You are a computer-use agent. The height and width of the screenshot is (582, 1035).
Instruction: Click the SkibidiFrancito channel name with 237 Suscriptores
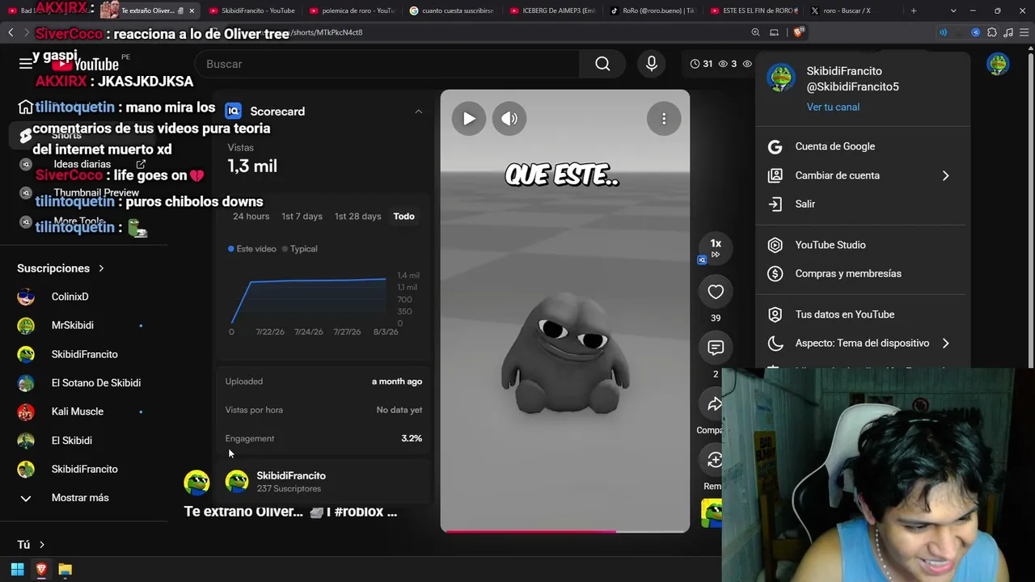291,476
